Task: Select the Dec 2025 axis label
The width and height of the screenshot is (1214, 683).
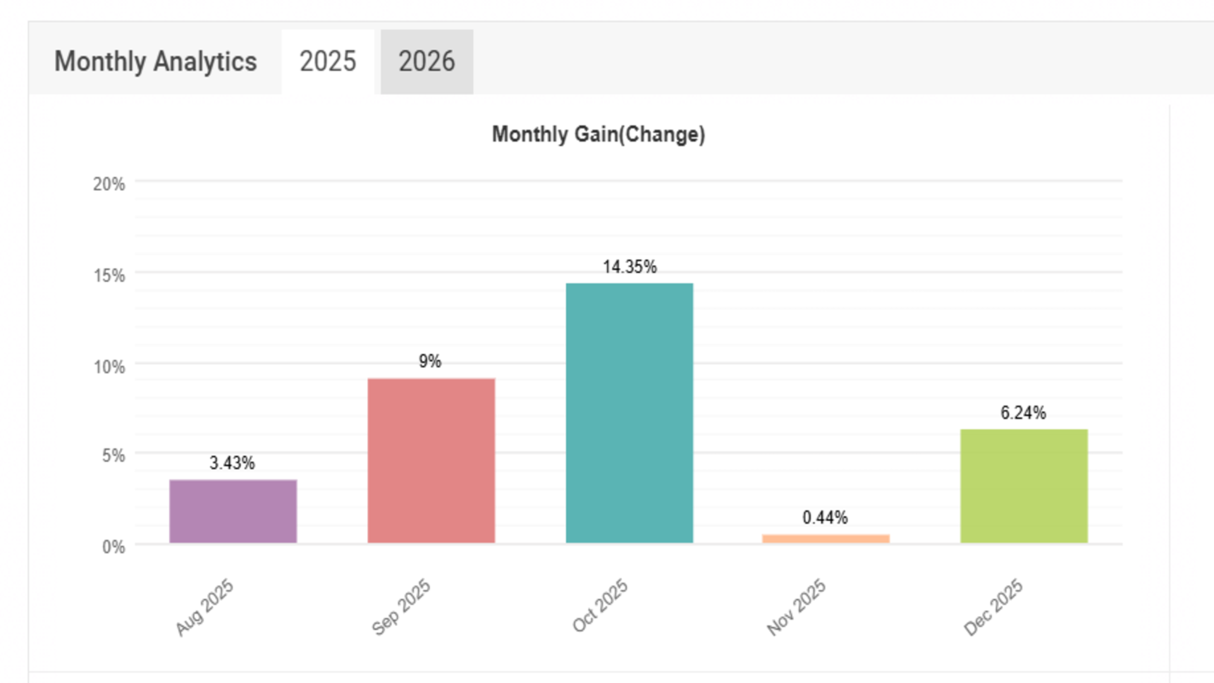Action: coord(993,606)
